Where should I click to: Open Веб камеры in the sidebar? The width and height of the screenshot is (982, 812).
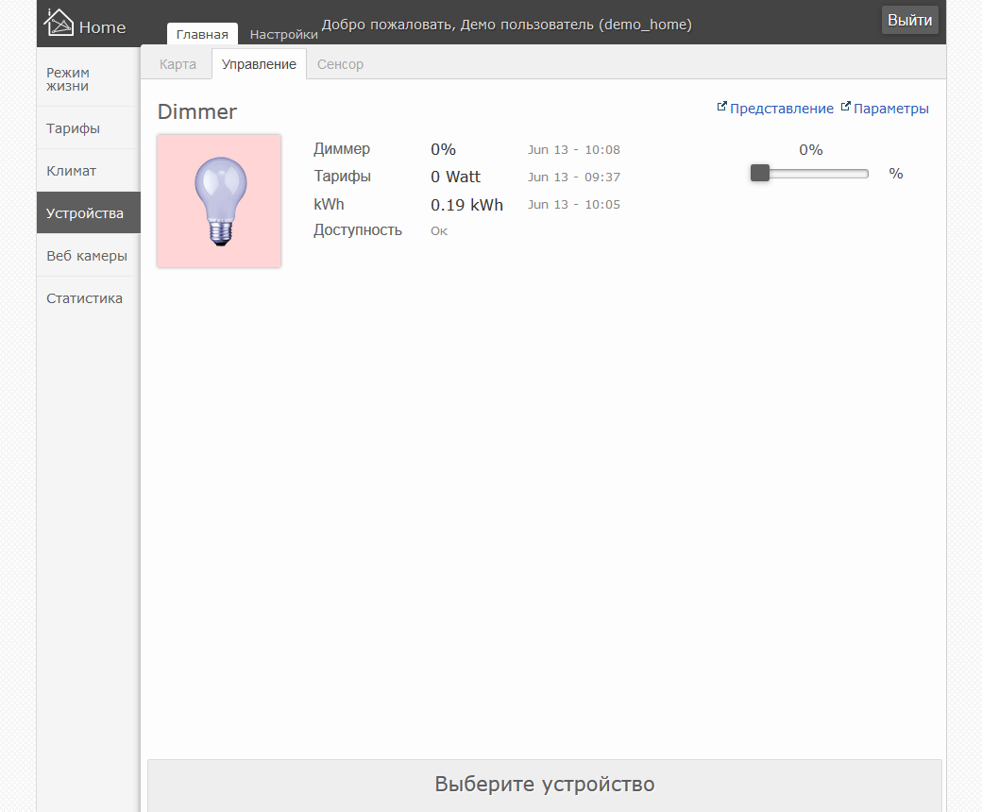89,256
